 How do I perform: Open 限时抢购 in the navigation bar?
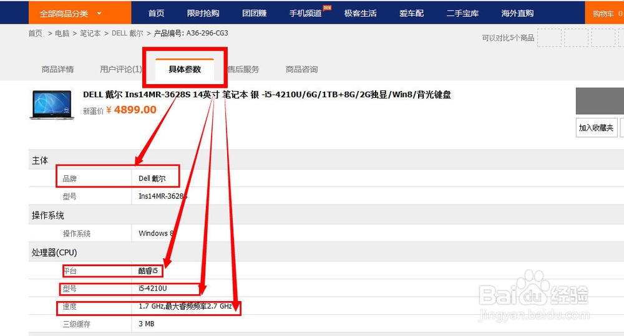(203, 14)
